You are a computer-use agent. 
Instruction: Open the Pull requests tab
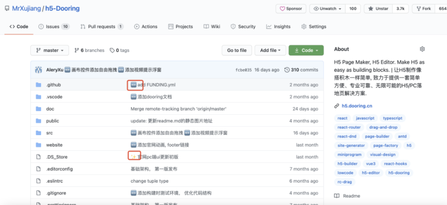coord(102,26)
